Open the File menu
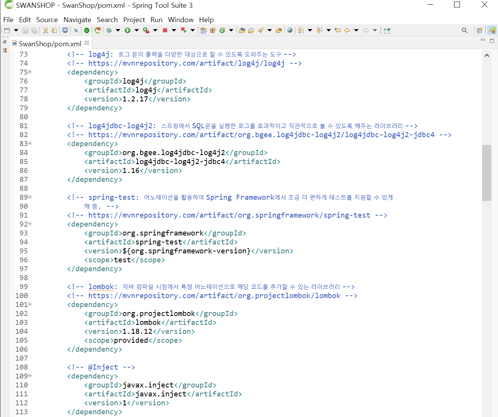This screenshot has height=417, width=498. tap(8, 20)
